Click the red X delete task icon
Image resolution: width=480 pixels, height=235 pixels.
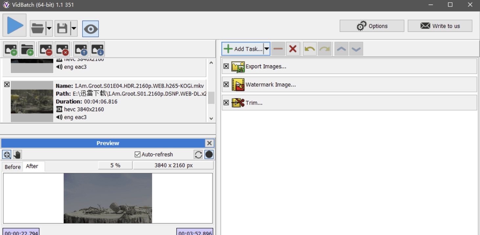[293, 49]
